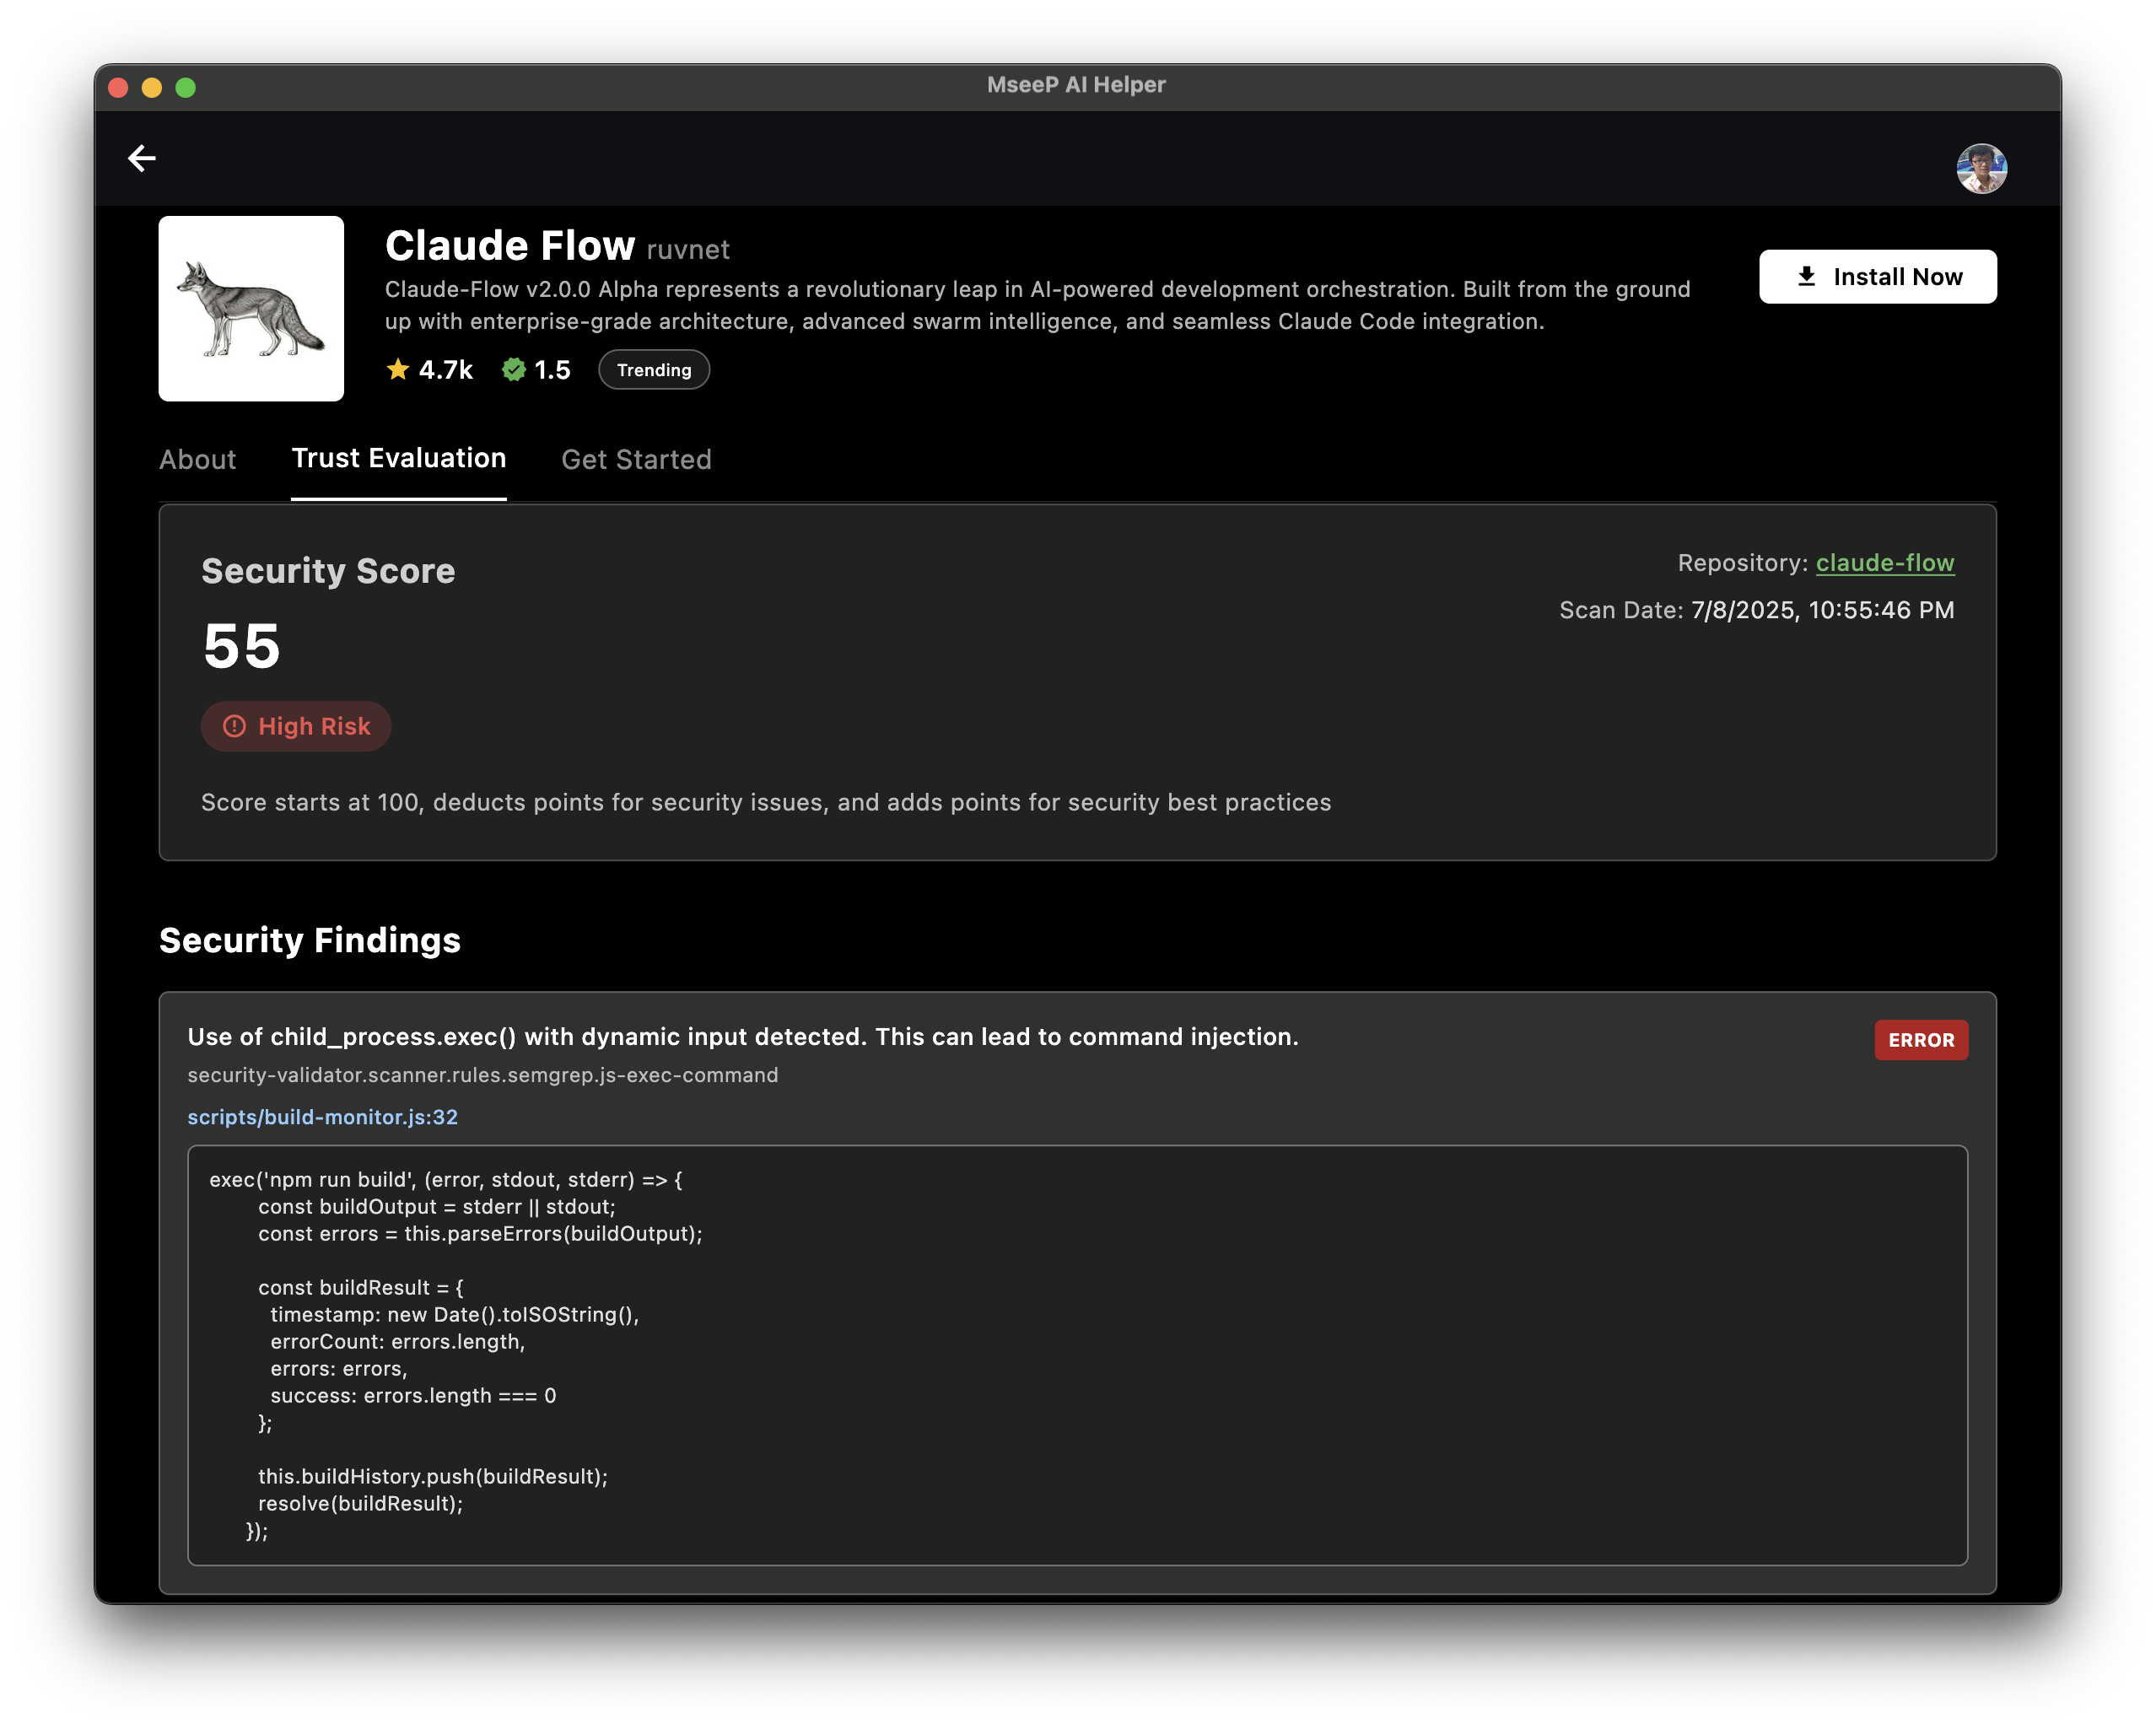Click the Trending badge
The height and width of the screenshot is (1729, 2156).
pyautogui.click(x=654, y=370)
